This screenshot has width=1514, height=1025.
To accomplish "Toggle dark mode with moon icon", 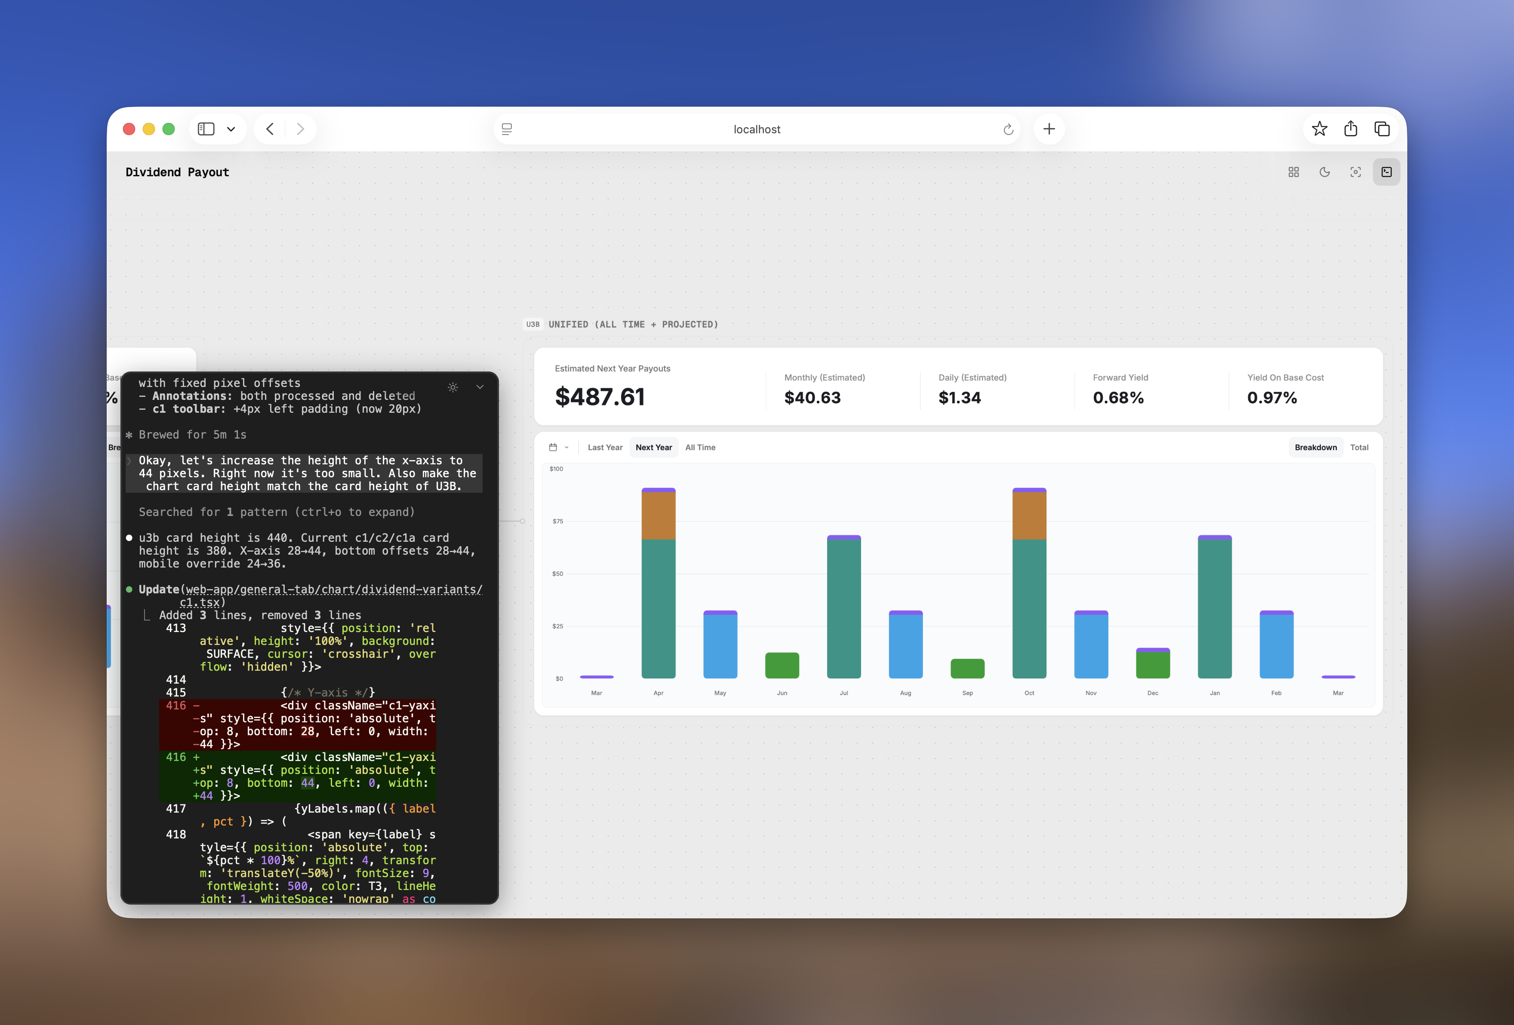I will click(x=1324, y=172).
